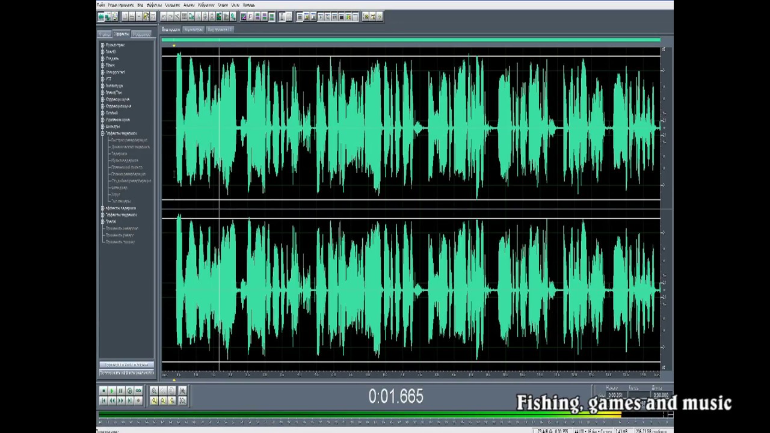770x433 pixels.
Task: Expand the Фильтры effects group
Action: 102,126
